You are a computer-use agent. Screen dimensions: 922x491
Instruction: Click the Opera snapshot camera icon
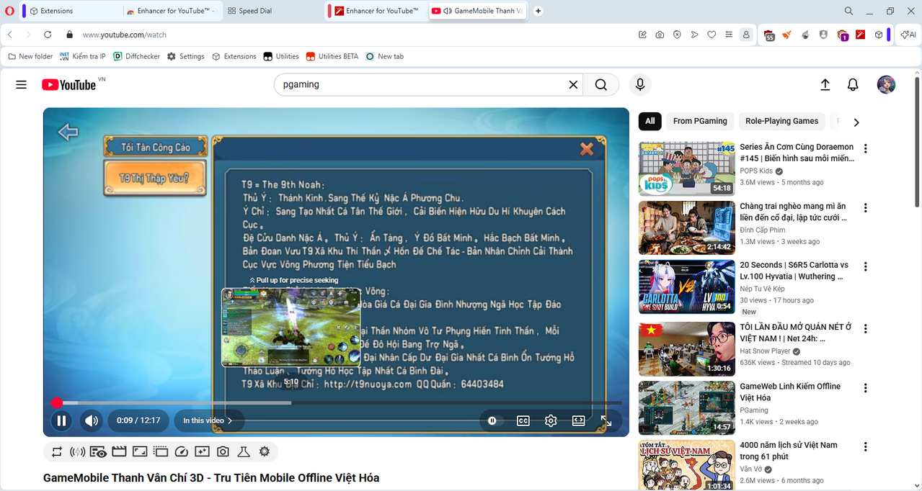(x=660, y=35)
